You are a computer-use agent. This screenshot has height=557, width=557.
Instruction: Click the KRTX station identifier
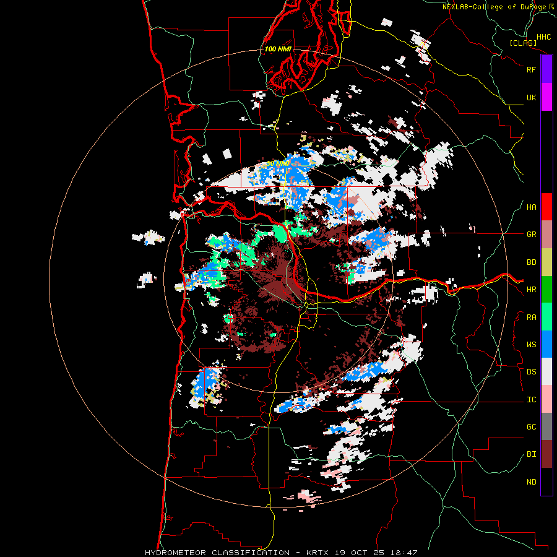click(x=318, y=553)
